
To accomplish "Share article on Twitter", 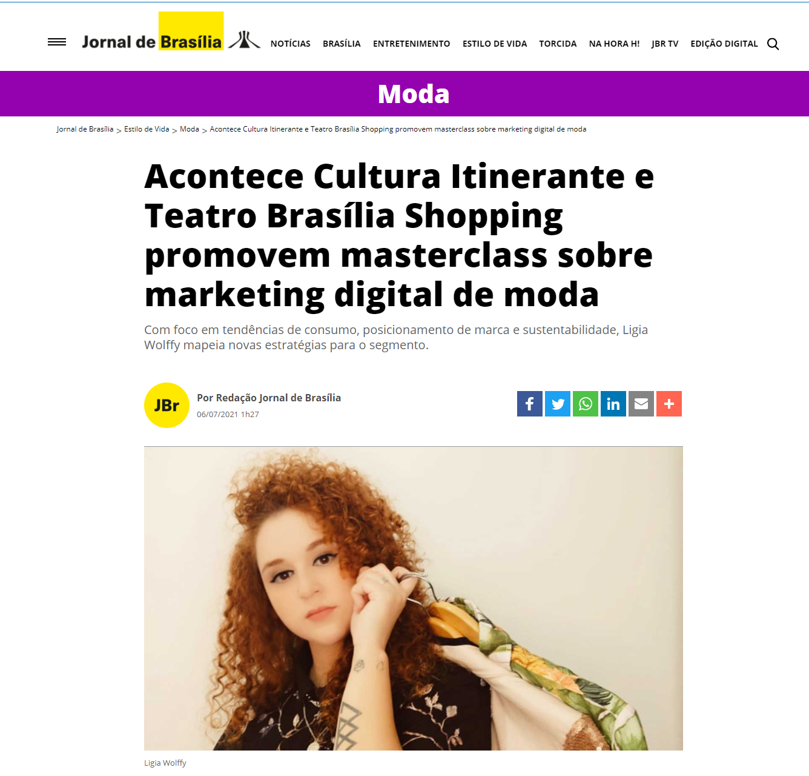I will click(x=558, y=404).
